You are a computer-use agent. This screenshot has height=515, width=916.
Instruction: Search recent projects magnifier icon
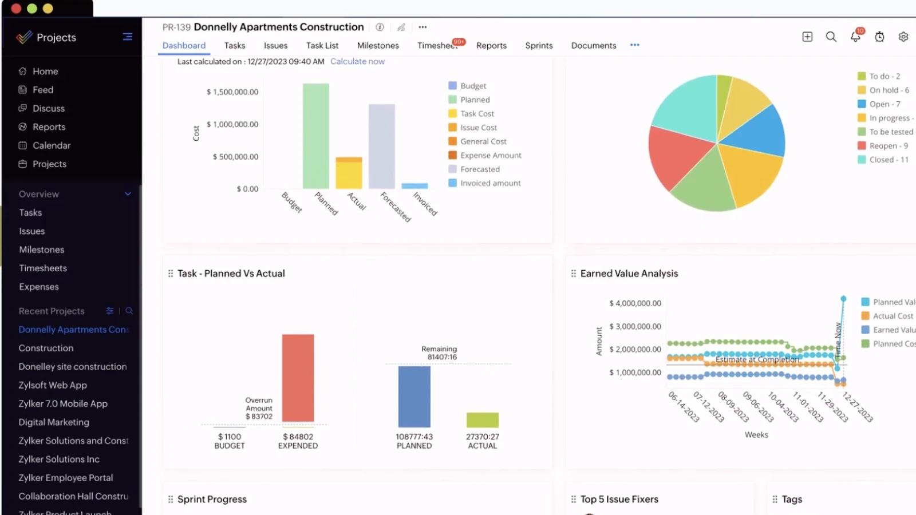point(129,311)
